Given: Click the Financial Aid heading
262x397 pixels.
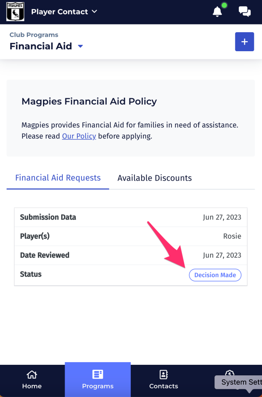Looking at the screenshot, I should tap(41, 46).
